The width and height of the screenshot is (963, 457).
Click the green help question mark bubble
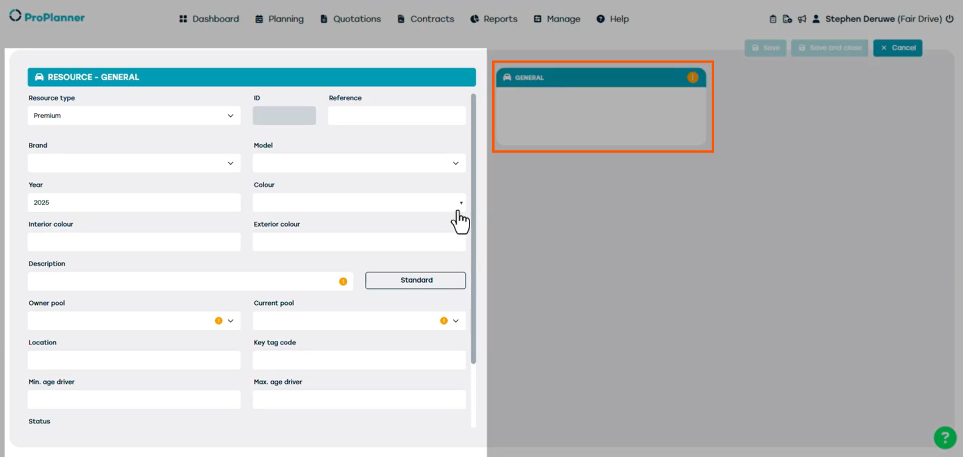pos(945,438)
